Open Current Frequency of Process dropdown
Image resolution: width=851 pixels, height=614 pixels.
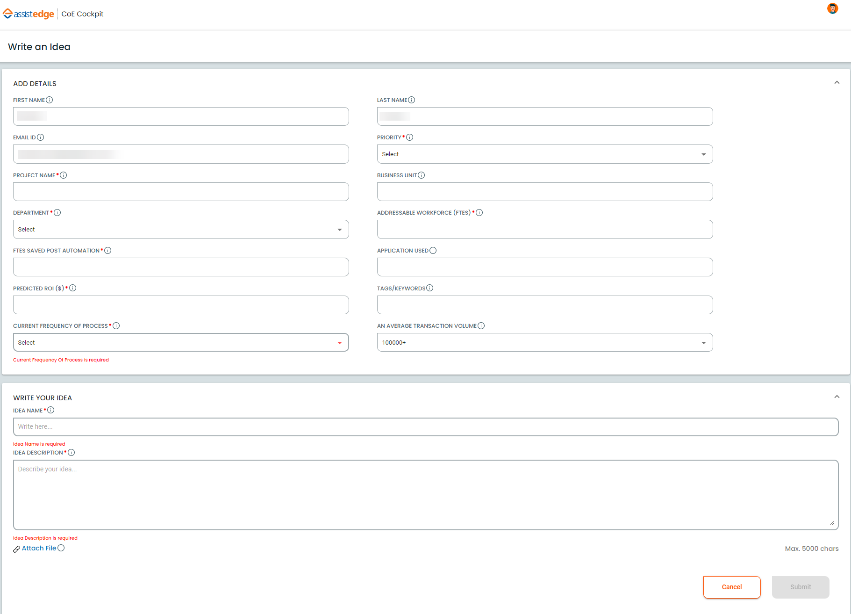tap(181, 343)
